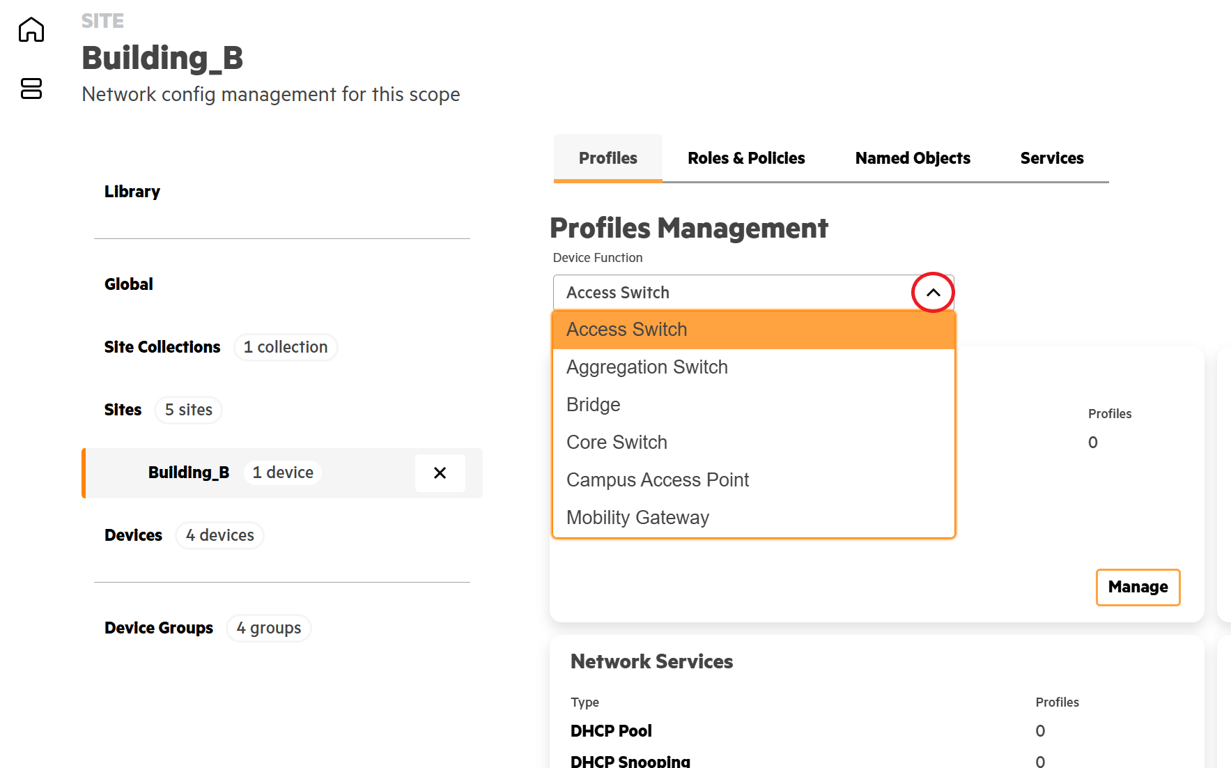Choose Bridge in device function list
Viewport: 1231px width, 768px height.
(593, 405)
